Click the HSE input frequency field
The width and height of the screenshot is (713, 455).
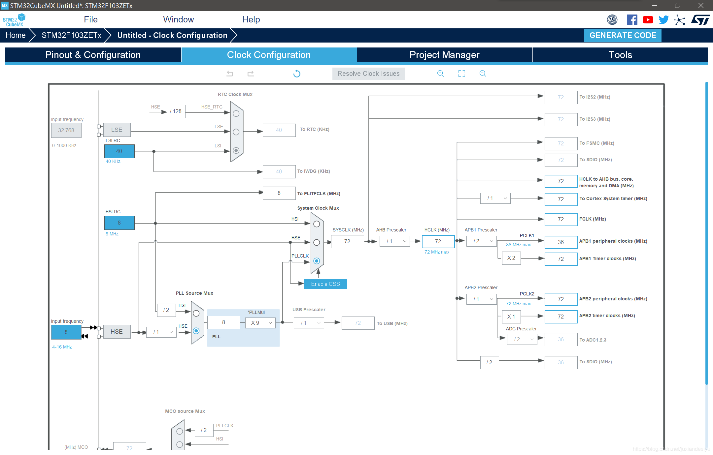(x=66, y=332)
